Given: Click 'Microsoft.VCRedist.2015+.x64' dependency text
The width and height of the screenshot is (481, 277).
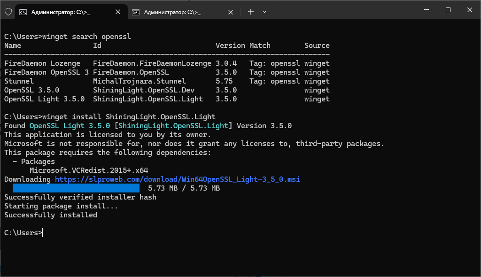Looking at the screenshot, I should 89,170.
